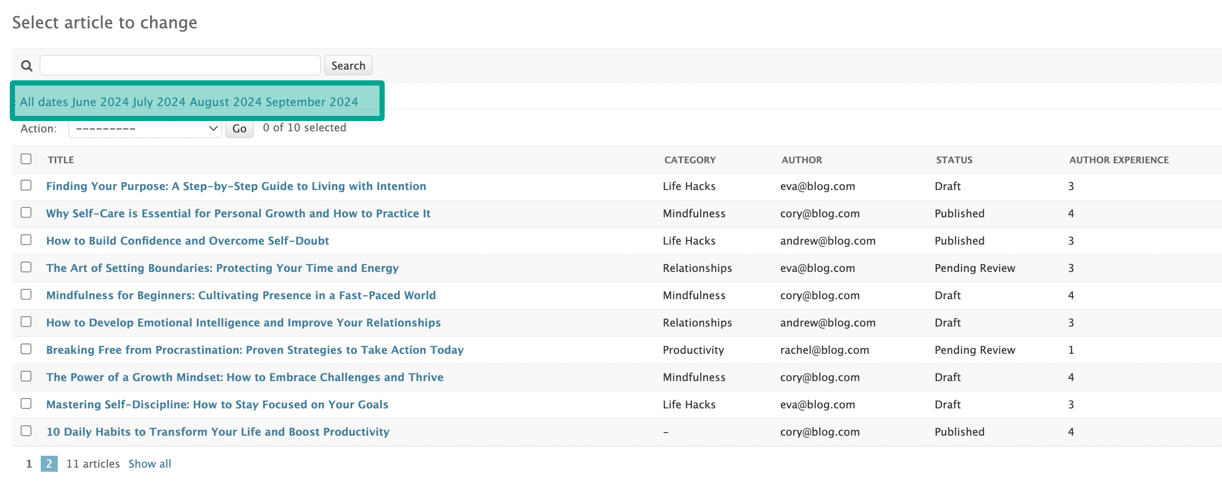The height and width of the screenshot is (481, 1222).
Task: Show All dates in date filter
Action: click(x=44, y=102)
